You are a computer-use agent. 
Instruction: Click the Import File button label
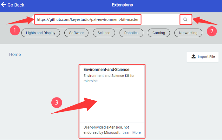click(206, 57)
